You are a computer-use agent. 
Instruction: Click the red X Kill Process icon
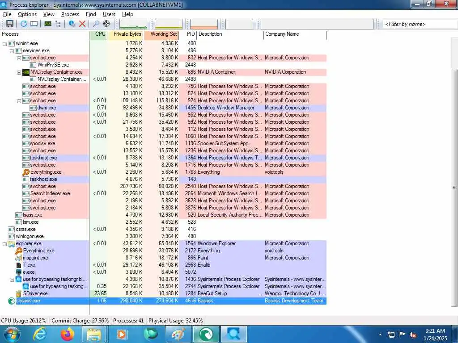pyautogui.click(x=82, y=24)
